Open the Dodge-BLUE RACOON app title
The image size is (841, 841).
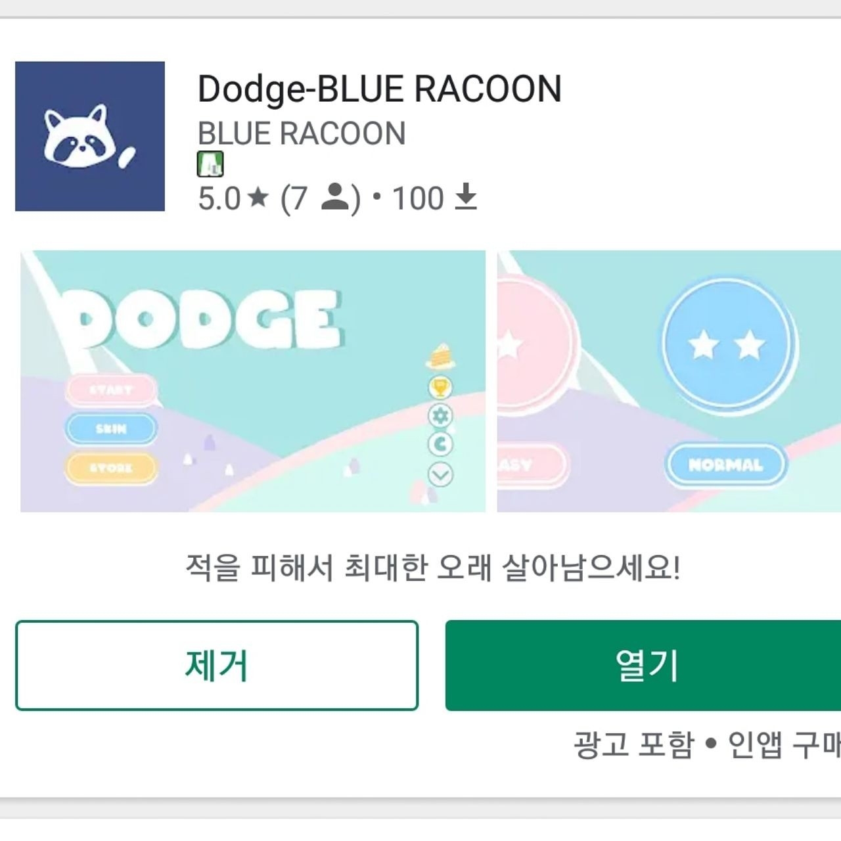(x=380, y=89)
